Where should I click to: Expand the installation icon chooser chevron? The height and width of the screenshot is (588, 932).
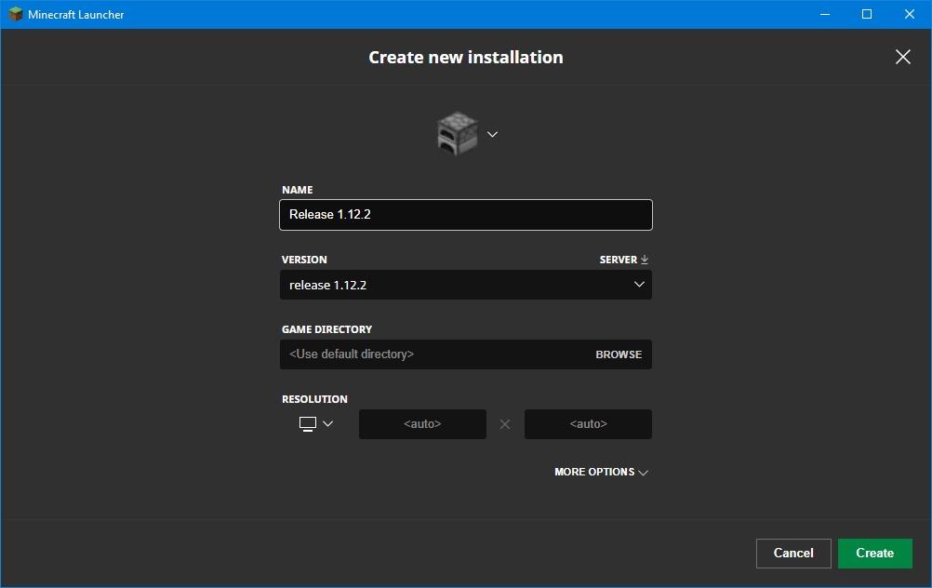(x=492, y=134)
